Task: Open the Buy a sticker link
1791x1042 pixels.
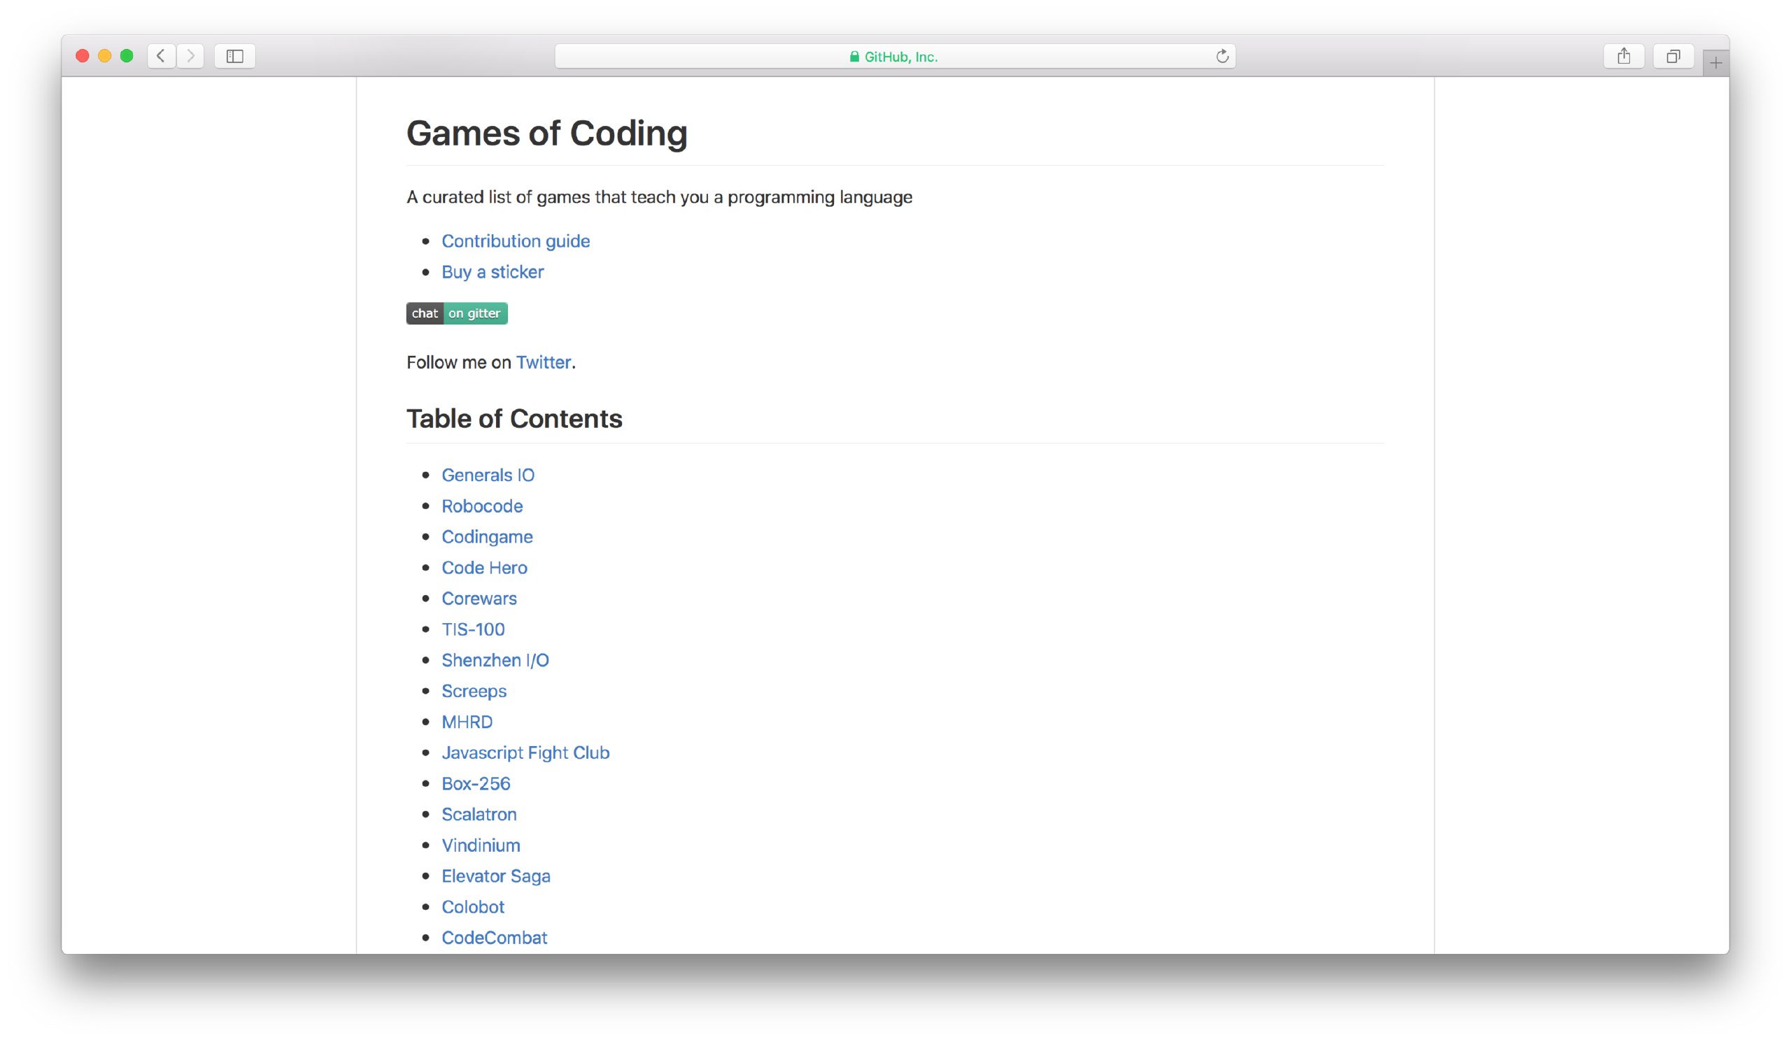Action: coord(493,272)
